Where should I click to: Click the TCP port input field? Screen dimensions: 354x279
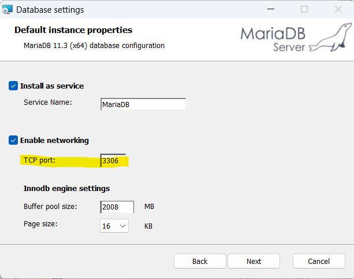(113, 160)
